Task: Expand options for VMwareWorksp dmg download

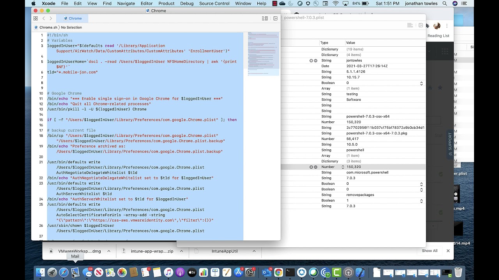Action: (x=109, y=251)
